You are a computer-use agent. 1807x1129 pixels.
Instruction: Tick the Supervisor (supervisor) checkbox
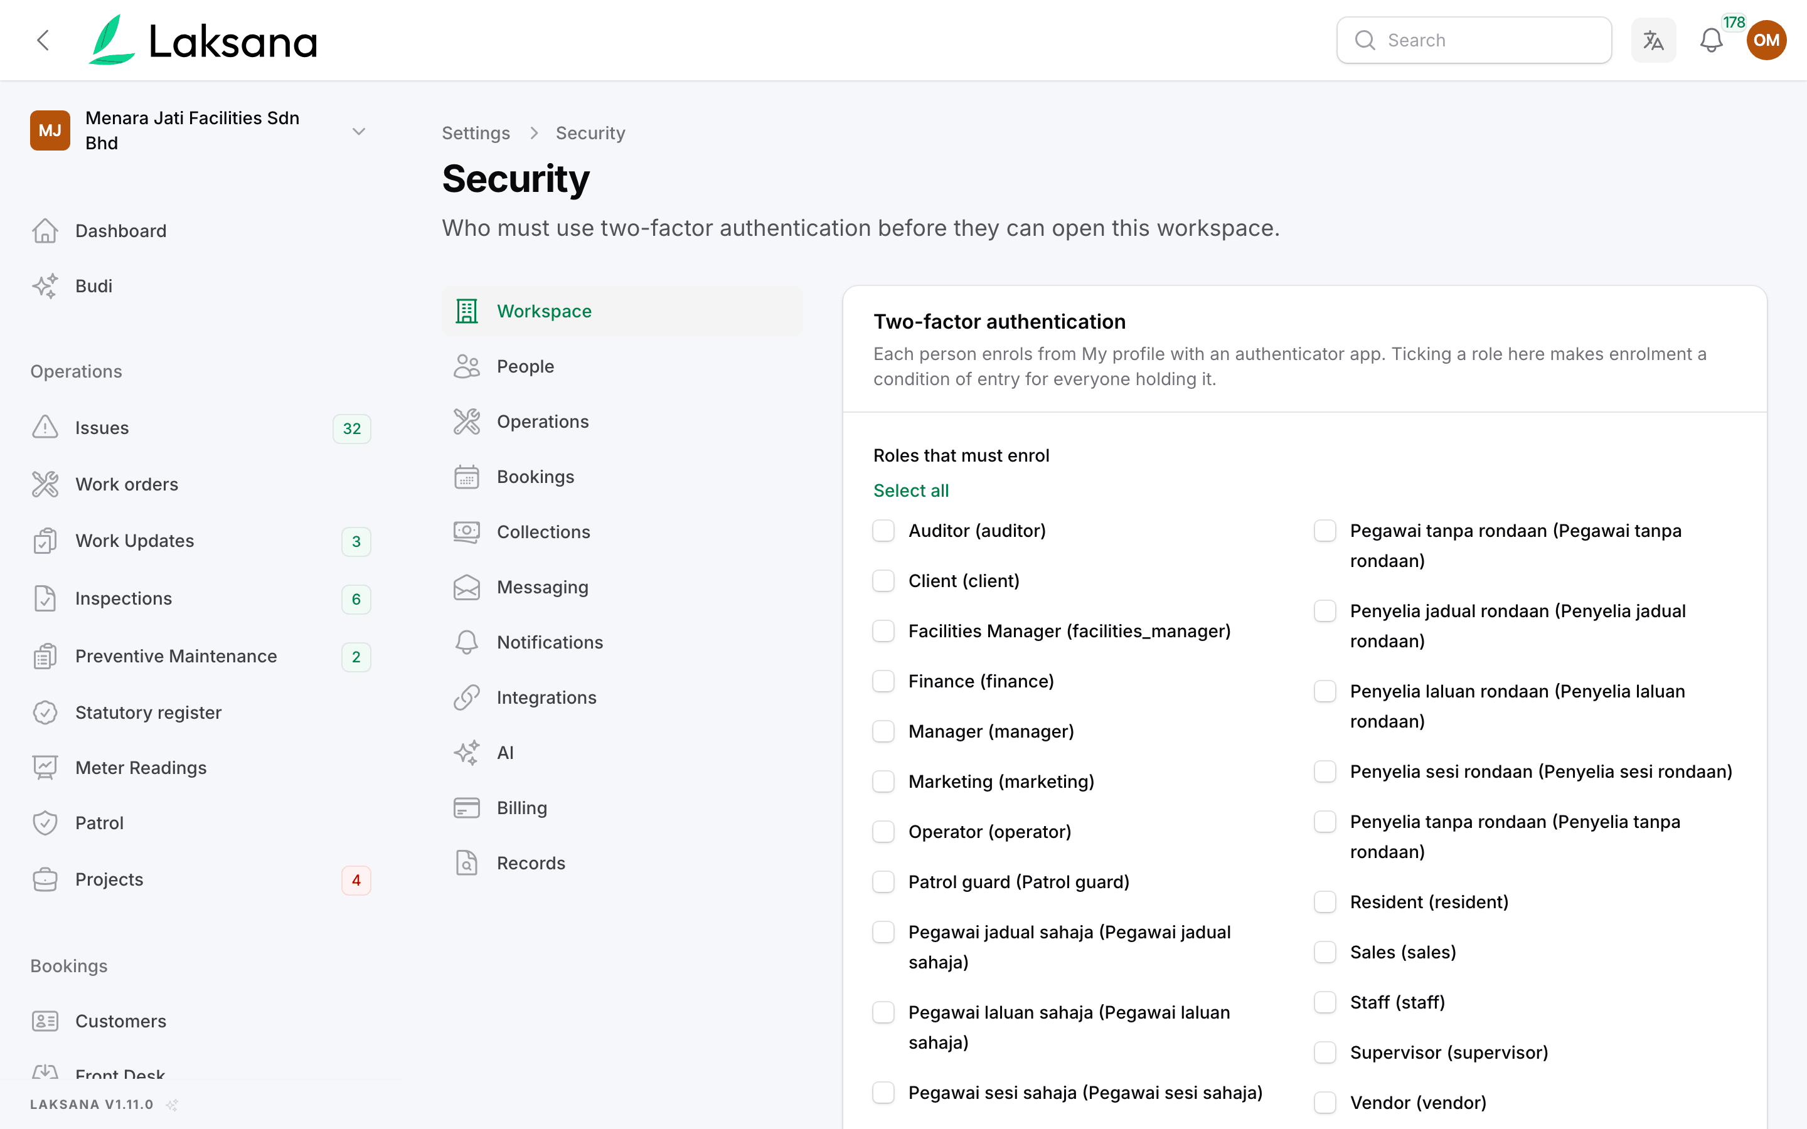coord(1325,1053)
